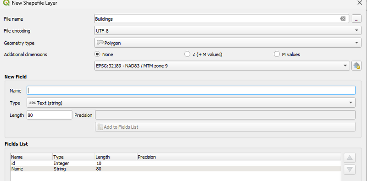Open the Geometry type Polygon dropdown
Viewport: 367px width, 181px height.
point(228,43)
